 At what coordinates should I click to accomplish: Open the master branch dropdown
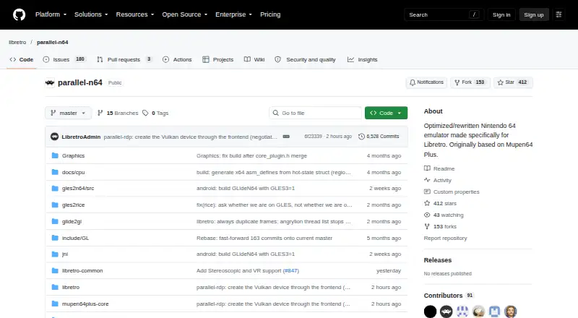(x=68, y=113)
